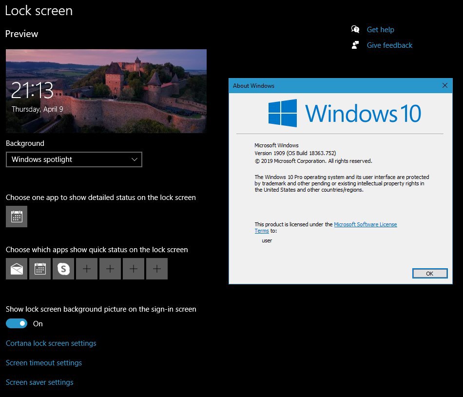Select Mail quick status app icon
The width and height of the screenshot is (463, 397).
pyautogui.click(x=17, y=269)
